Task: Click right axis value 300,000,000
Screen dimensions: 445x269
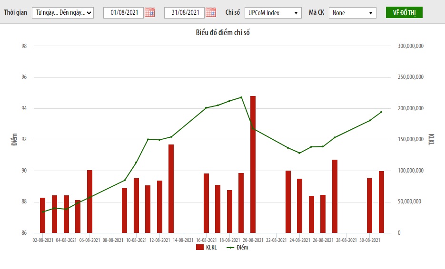Action: [x=410, y=46]
